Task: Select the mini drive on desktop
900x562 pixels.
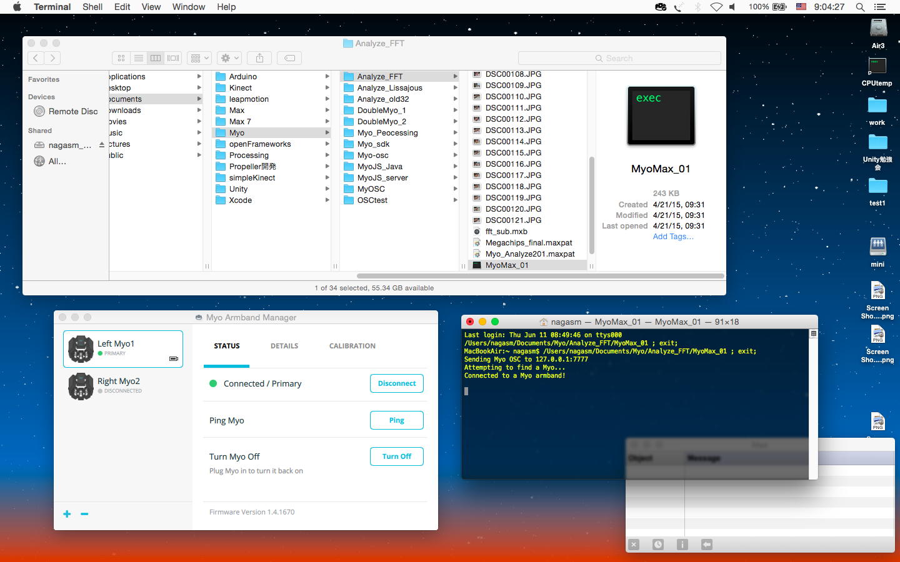Action: (877, 252)
